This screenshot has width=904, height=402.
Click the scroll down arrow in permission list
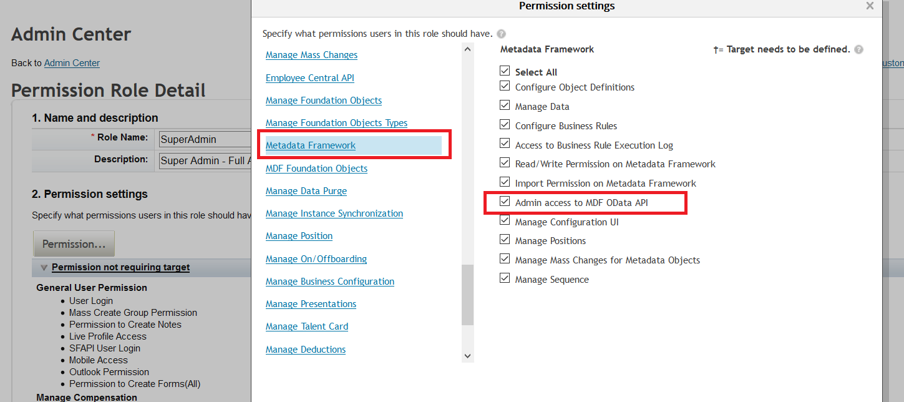coord(467,356)
